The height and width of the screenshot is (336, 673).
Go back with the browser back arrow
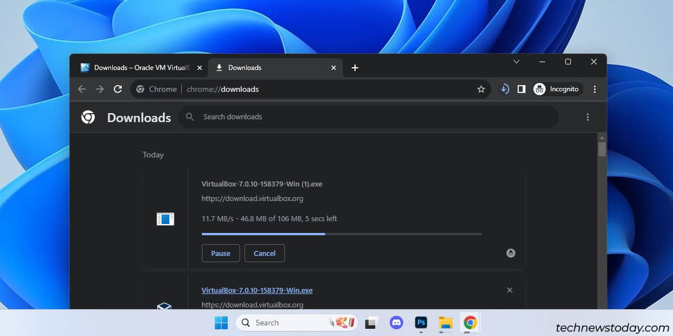(82, 89)
